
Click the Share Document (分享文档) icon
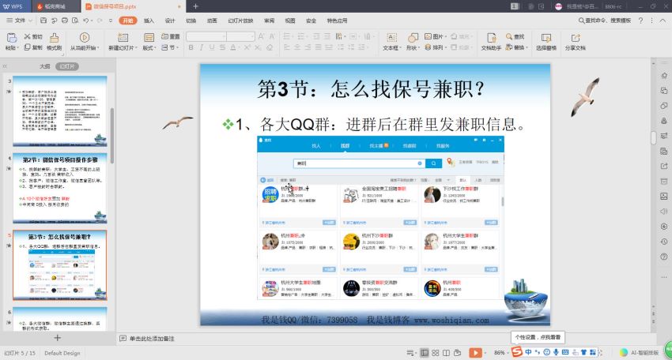pyautogui.click(x=575, y=38)
